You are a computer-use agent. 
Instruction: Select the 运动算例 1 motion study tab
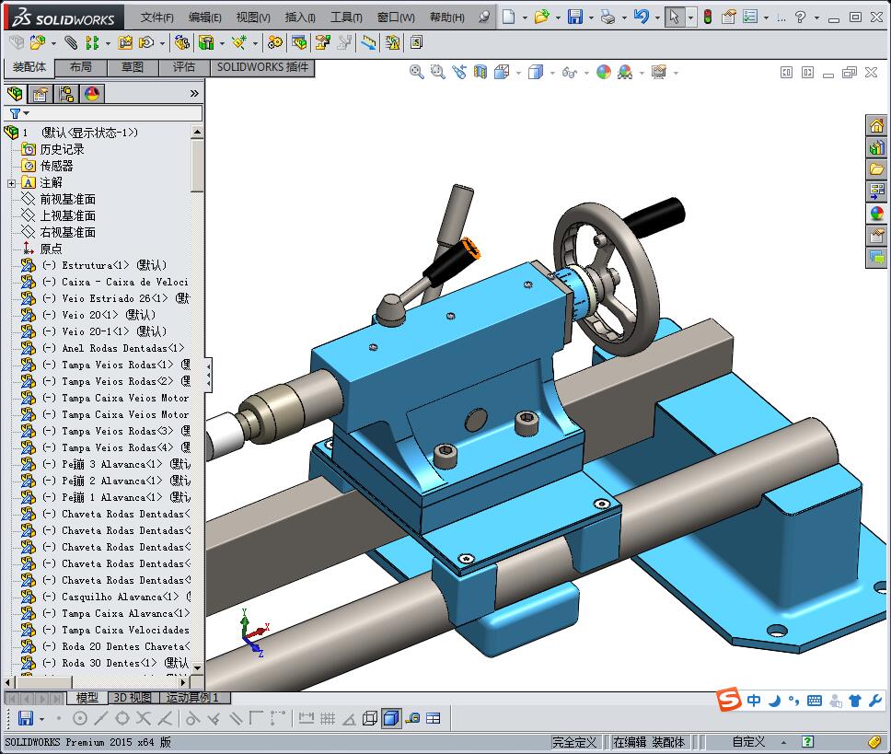click(194, 698)
